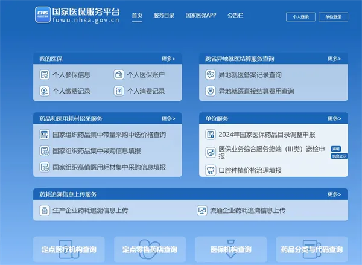
Task: Open the 个人缴费记录 link
Action: click(x=72, y=91)
